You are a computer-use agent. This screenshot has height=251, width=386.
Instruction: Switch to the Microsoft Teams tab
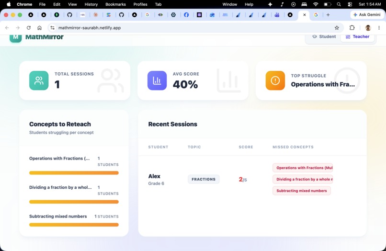(277, 15)
